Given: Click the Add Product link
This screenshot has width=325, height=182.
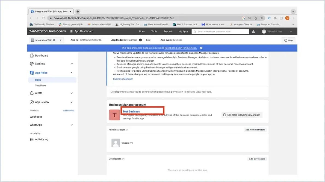Looking at the screenshot, I should pyautogui.click(x=69, y=111).
